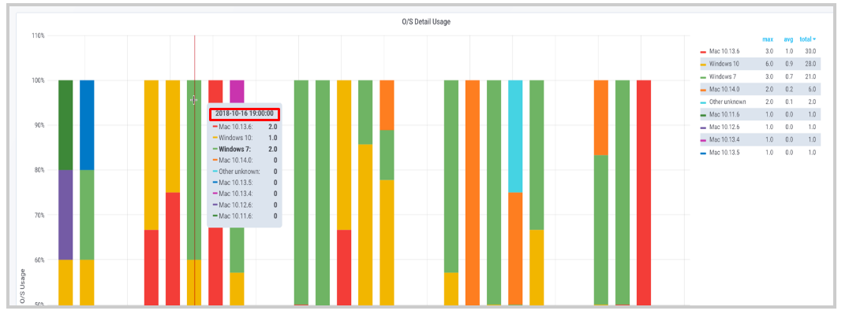Isolate Mac 10.14.0 series via legend label
849x318 pixels.
click(x=727, y=89)
